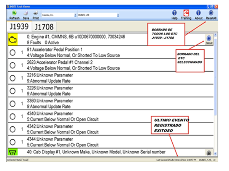Click the Save disk icon

[25, 14]
